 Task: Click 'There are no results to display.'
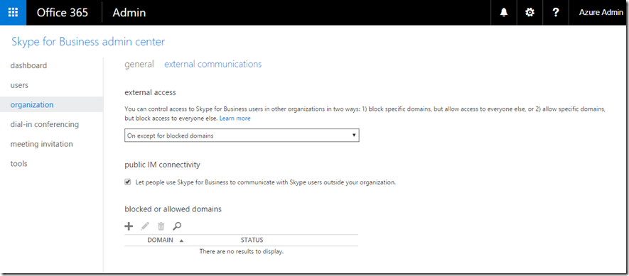242,252
